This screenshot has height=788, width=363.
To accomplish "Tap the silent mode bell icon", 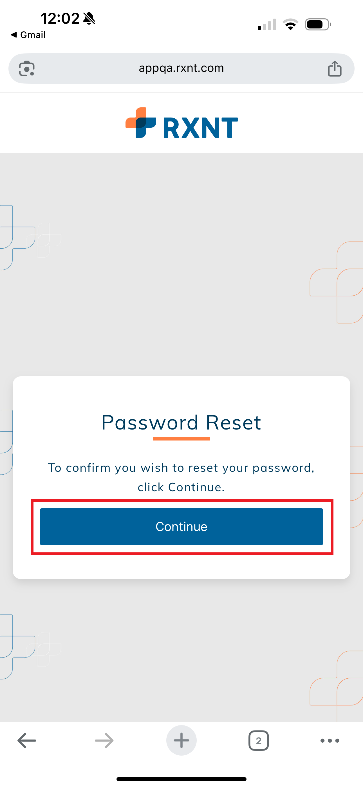I will point(89,18).
